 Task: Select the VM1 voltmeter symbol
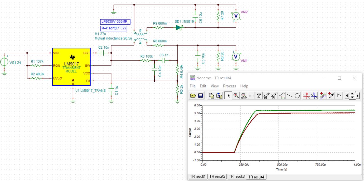pyautogui.click(x=236, y=56)
